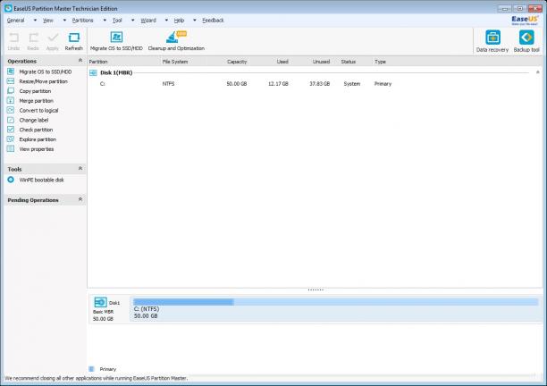Image resolution: width=547 pixels, height=386 pixels.
Task: Sort by Capacity column header
Action: point(237,62)
